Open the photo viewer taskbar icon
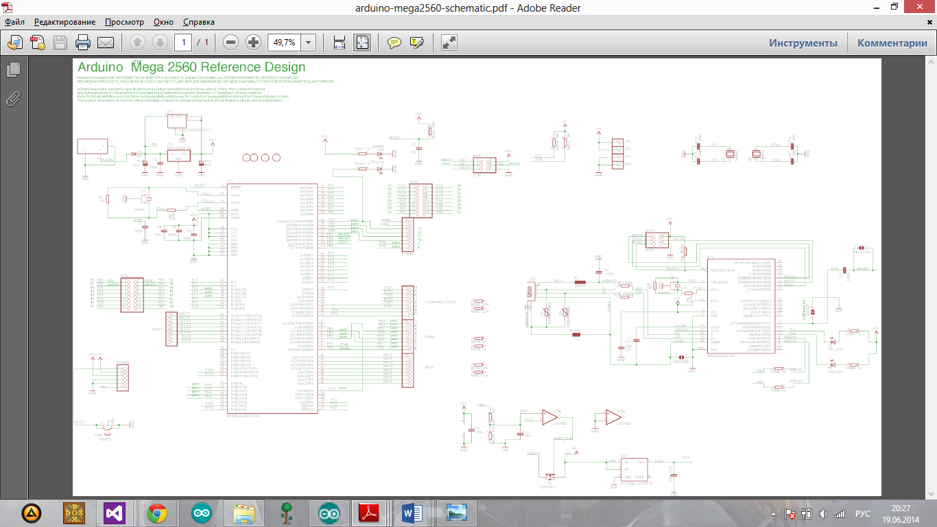The width and height of the screenshot is (937, 527). click(x=456, y=513)
